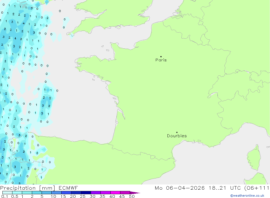
Task: Click the Dourbies location dot marker
Action: (x=177, y=132)
